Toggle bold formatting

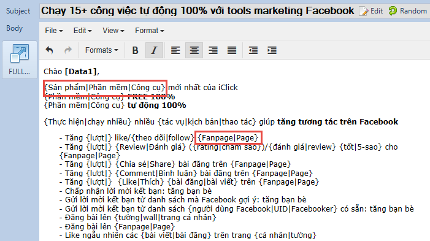135,50
